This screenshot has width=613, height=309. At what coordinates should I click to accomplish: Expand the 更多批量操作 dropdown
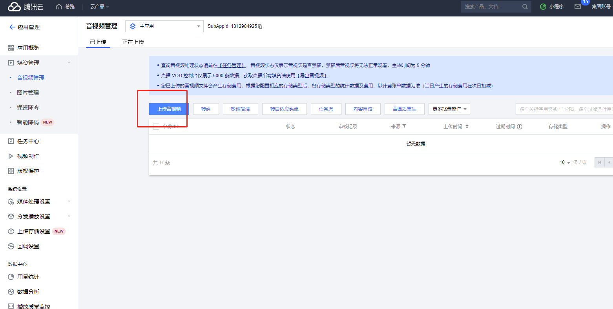tap(449, 109)
